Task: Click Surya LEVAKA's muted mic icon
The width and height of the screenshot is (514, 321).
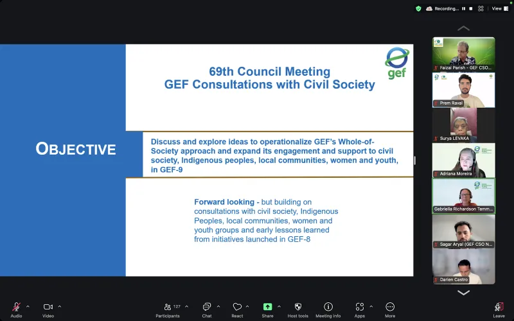Action: 436,139
